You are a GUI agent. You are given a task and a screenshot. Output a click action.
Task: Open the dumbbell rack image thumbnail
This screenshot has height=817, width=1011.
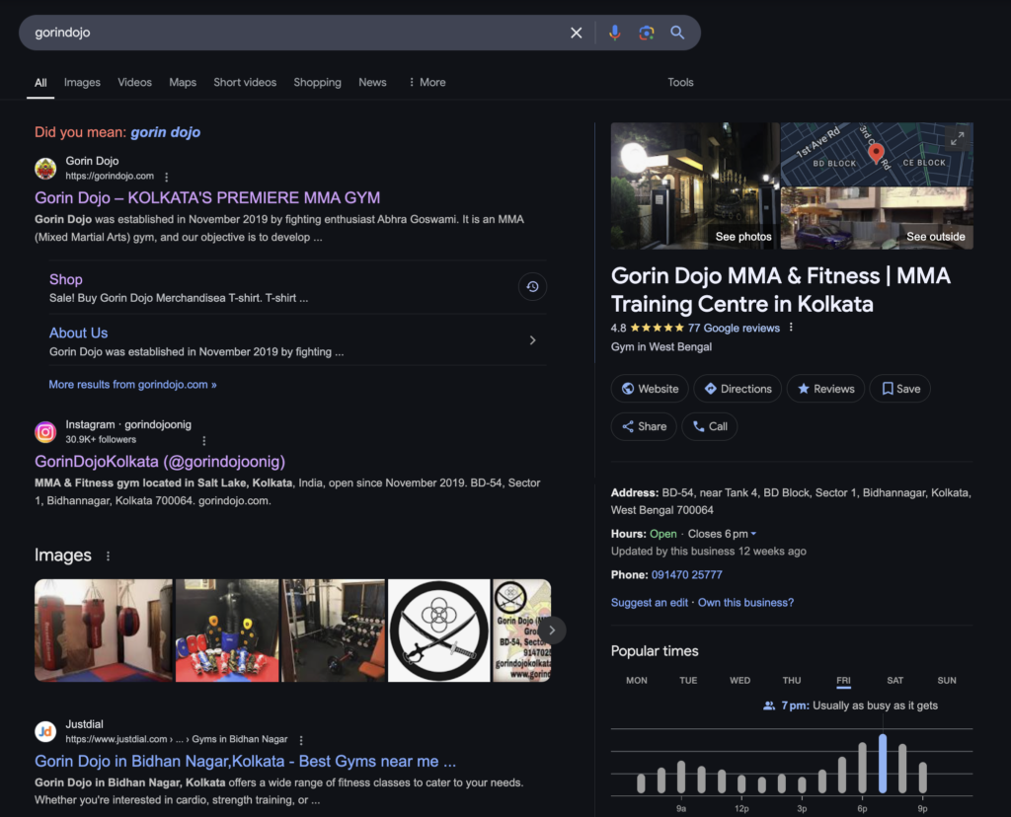coord(334,631)
